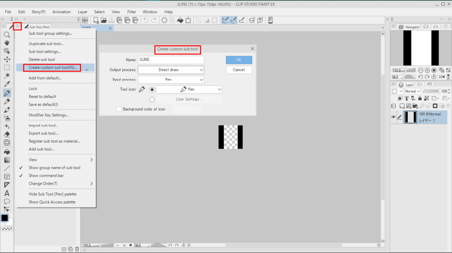Click the disabled User Settings... button

(x=189, y=99)
